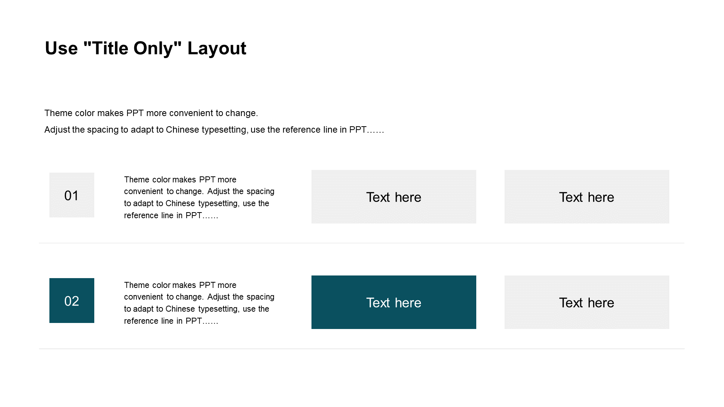Click the rightmost 'Text here' box in row 01
Screen dimensions: 724x407
click(x=587, y=197)
